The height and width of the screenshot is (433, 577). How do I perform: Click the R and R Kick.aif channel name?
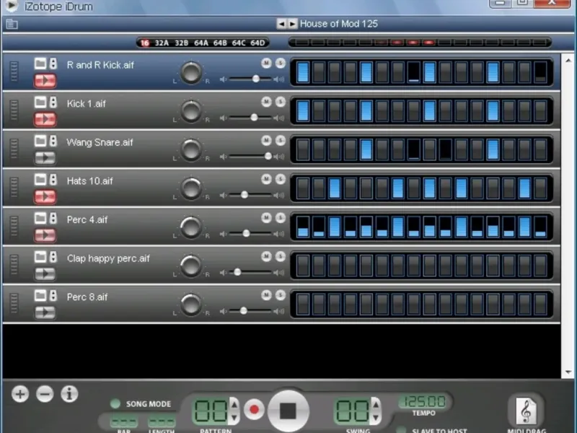coord(100,65)
